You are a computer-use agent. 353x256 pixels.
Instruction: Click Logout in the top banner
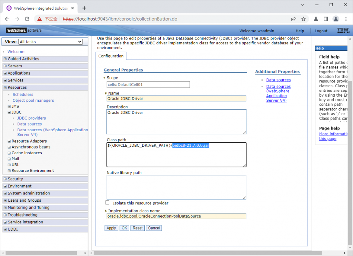321,31
